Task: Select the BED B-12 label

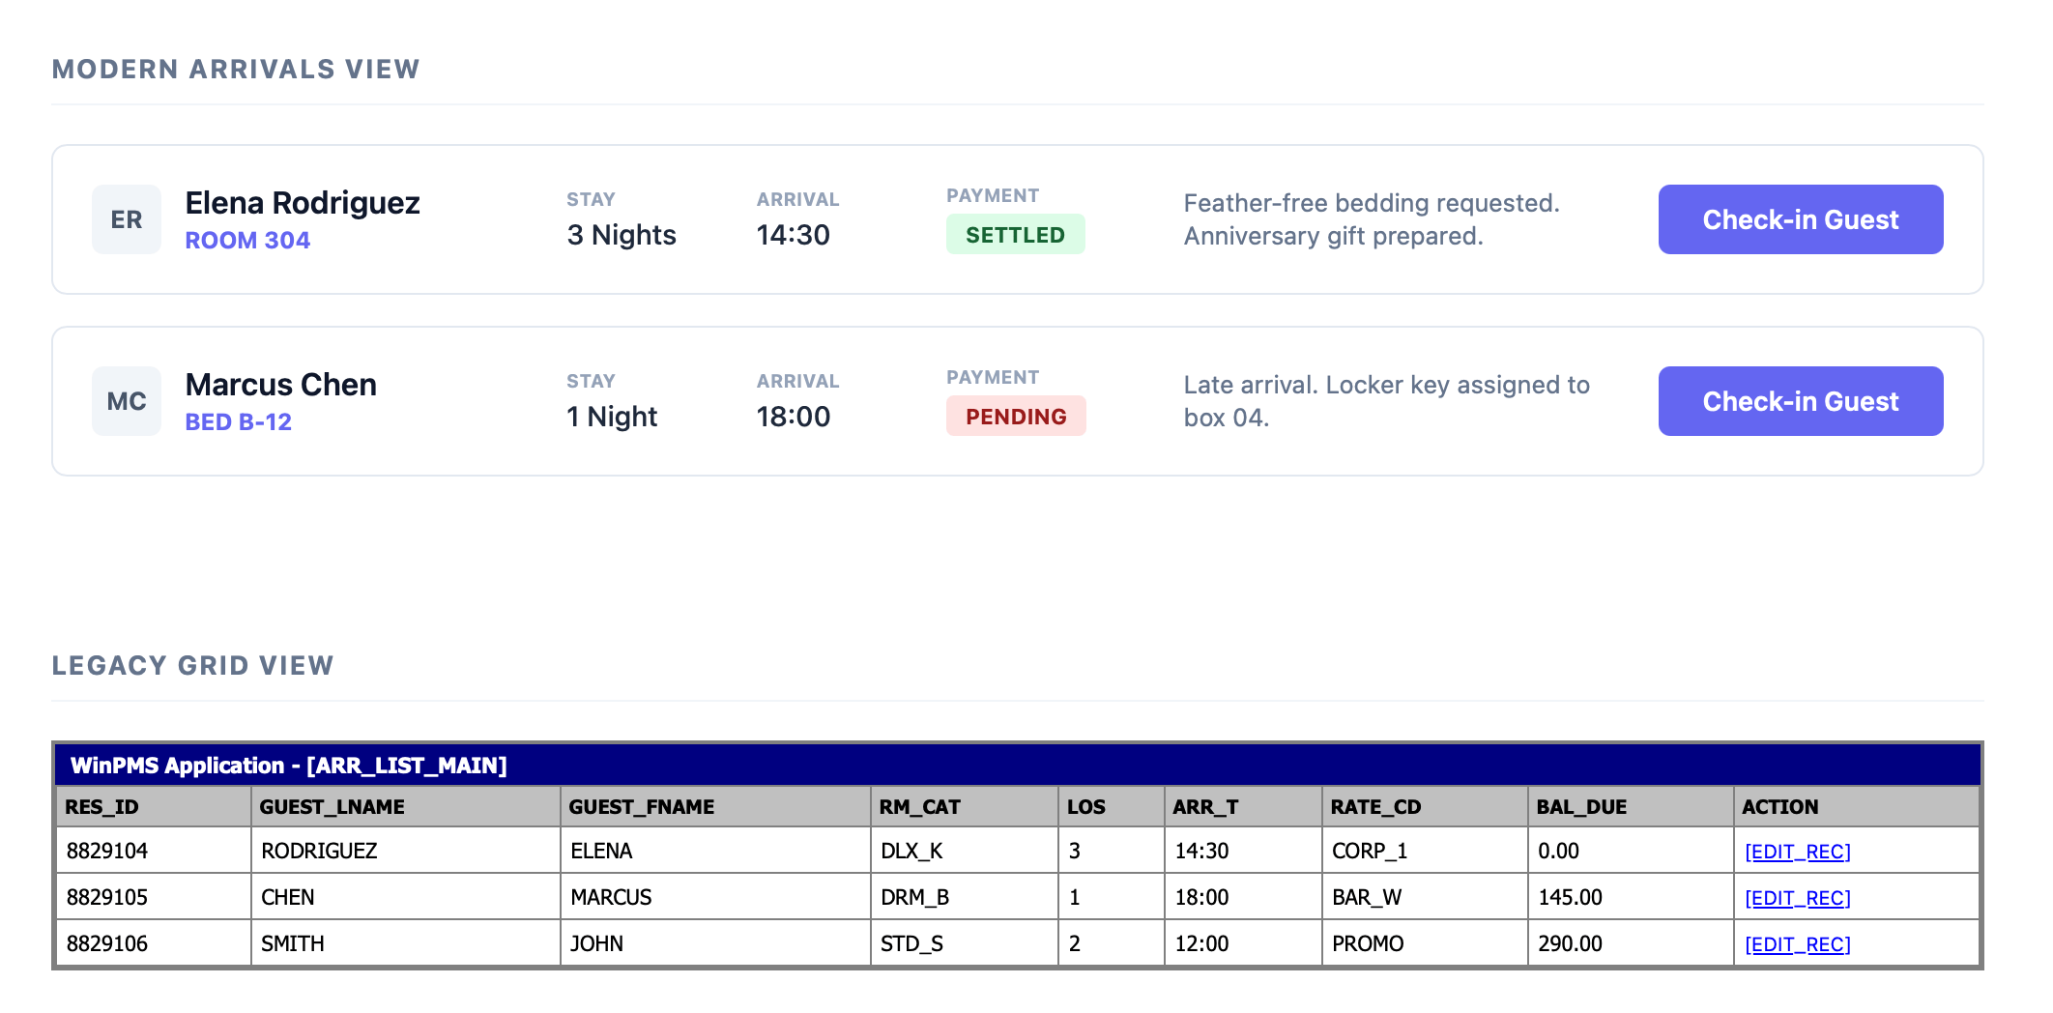Action: pyautogui.click(x=239, y=422)
